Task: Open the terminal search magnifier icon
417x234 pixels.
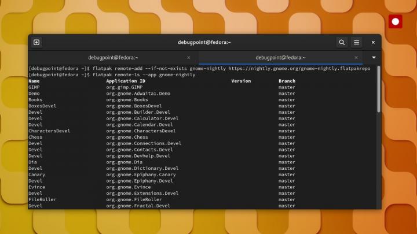Action: point(342,42)
